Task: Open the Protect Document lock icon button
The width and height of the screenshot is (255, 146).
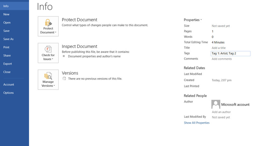Action: point(48,26)
